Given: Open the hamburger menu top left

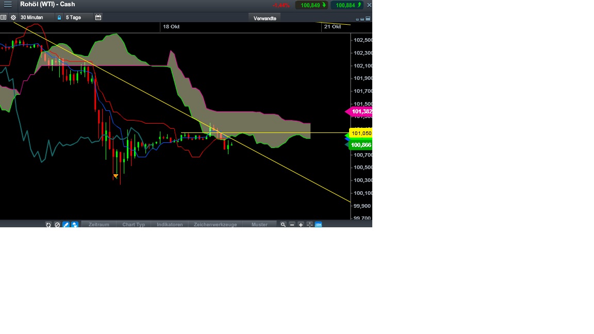Looking at the screenshot, I should coord(7,5).
